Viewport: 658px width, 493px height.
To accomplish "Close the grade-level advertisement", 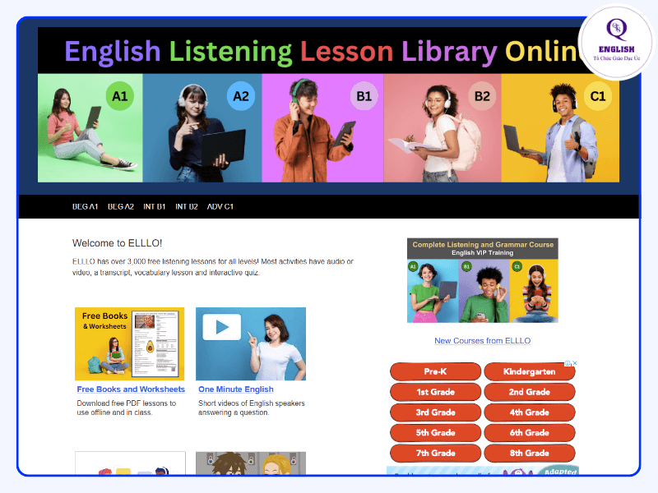I will pos(575,363).
